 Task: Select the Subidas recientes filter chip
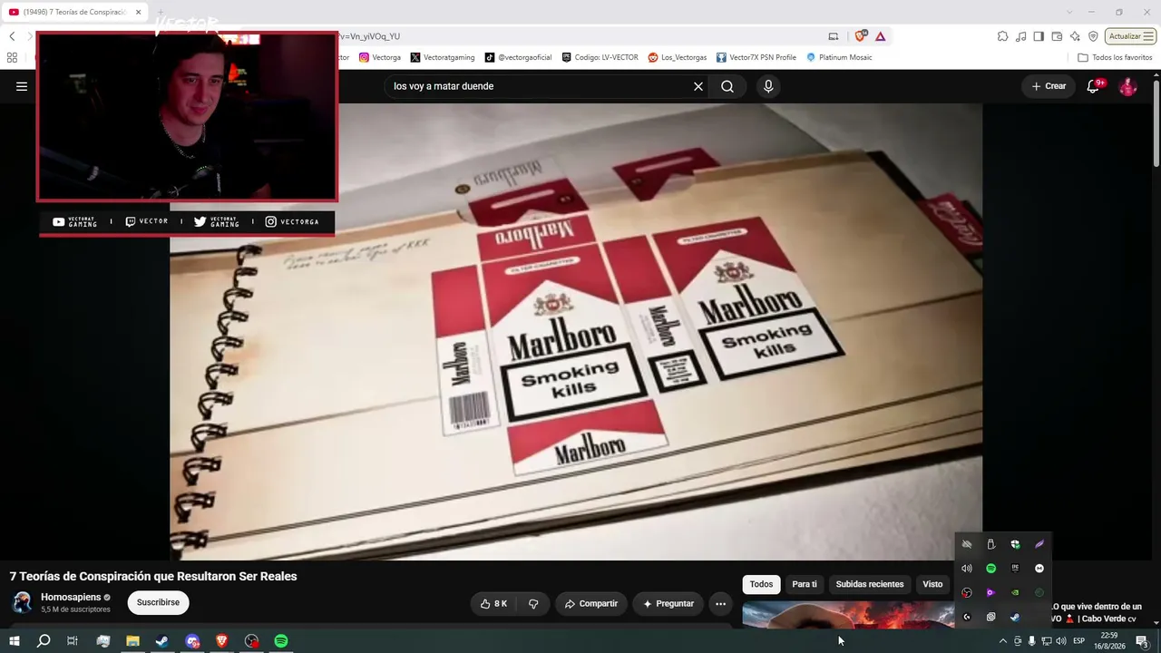[x=870, y=584]
